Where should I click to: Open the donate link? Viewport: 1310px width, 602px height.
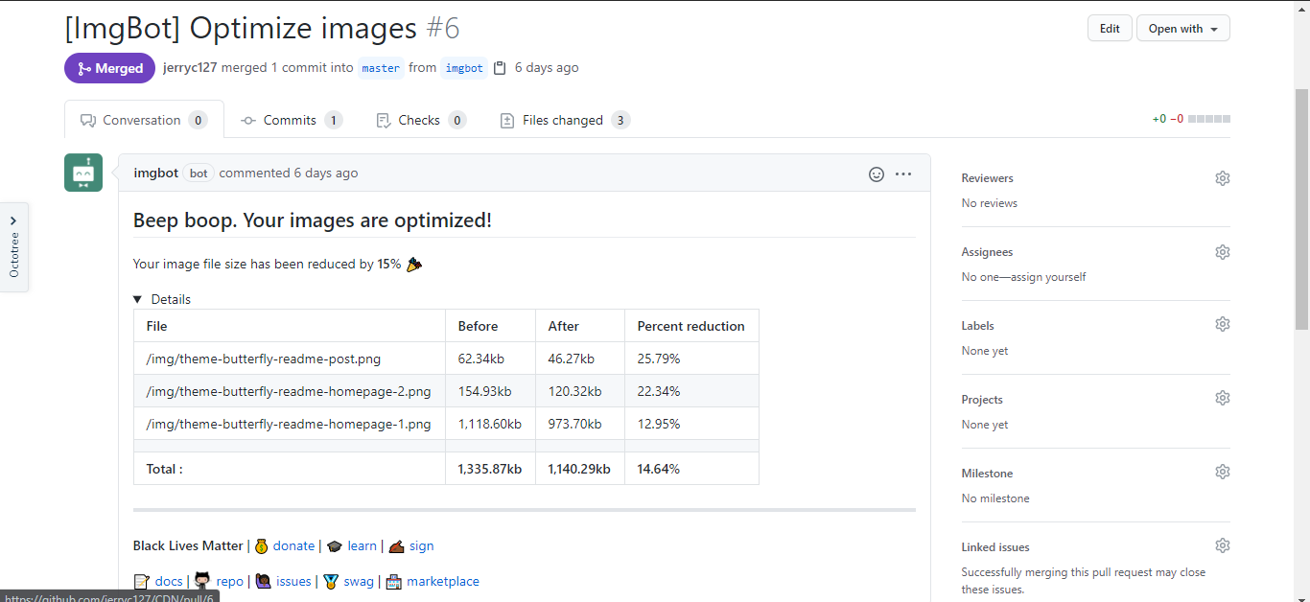pyautogui.click(x=293, y=545)
